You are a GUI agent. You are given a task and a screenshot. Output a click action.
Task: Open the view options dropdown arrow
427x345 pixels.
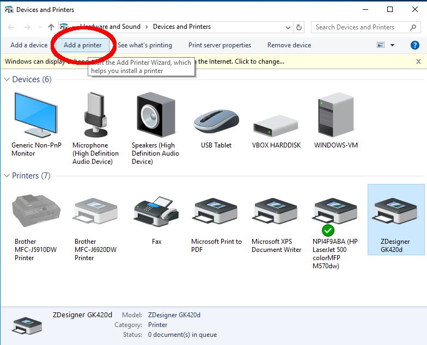pos(392,45)
